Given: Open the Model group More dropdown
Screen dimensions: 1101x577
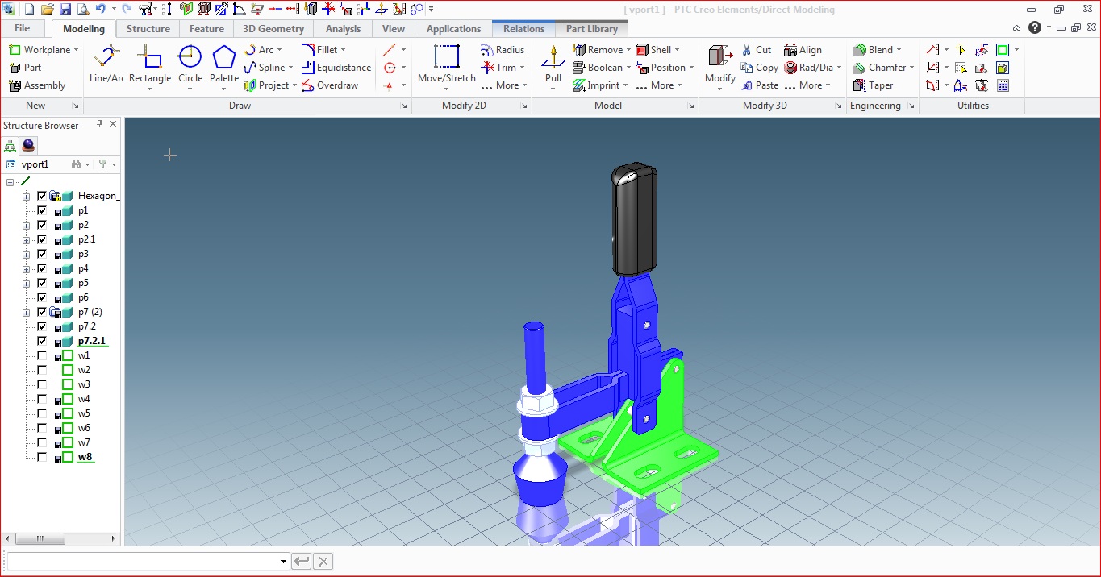Looking at the screenshot, I should click(x=658, y=85).
